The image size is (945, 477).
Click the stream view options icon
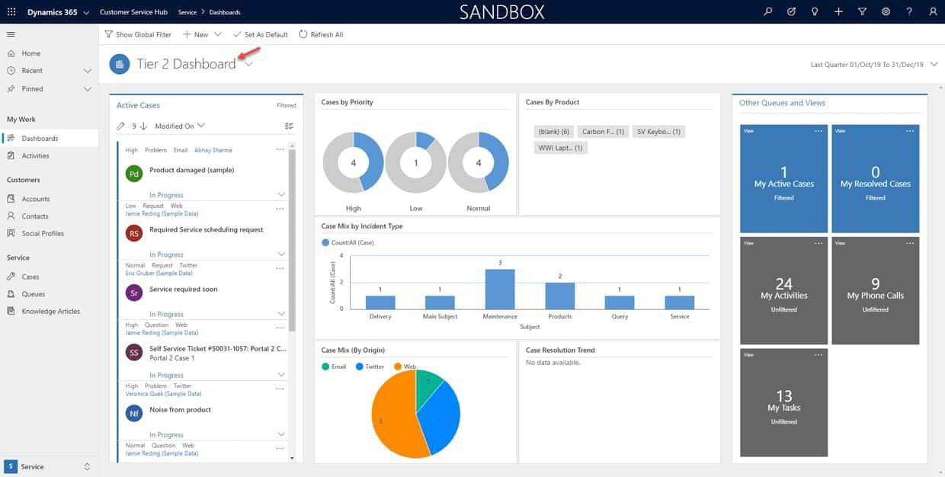tap(289, 126)
